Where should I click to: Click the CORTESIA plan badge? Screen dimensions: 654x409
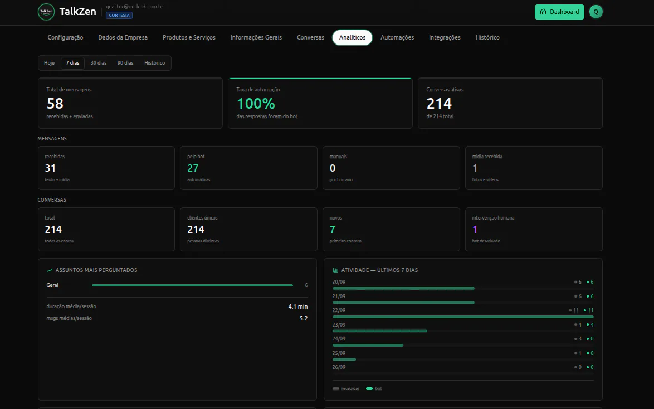[x=119, y=16]
